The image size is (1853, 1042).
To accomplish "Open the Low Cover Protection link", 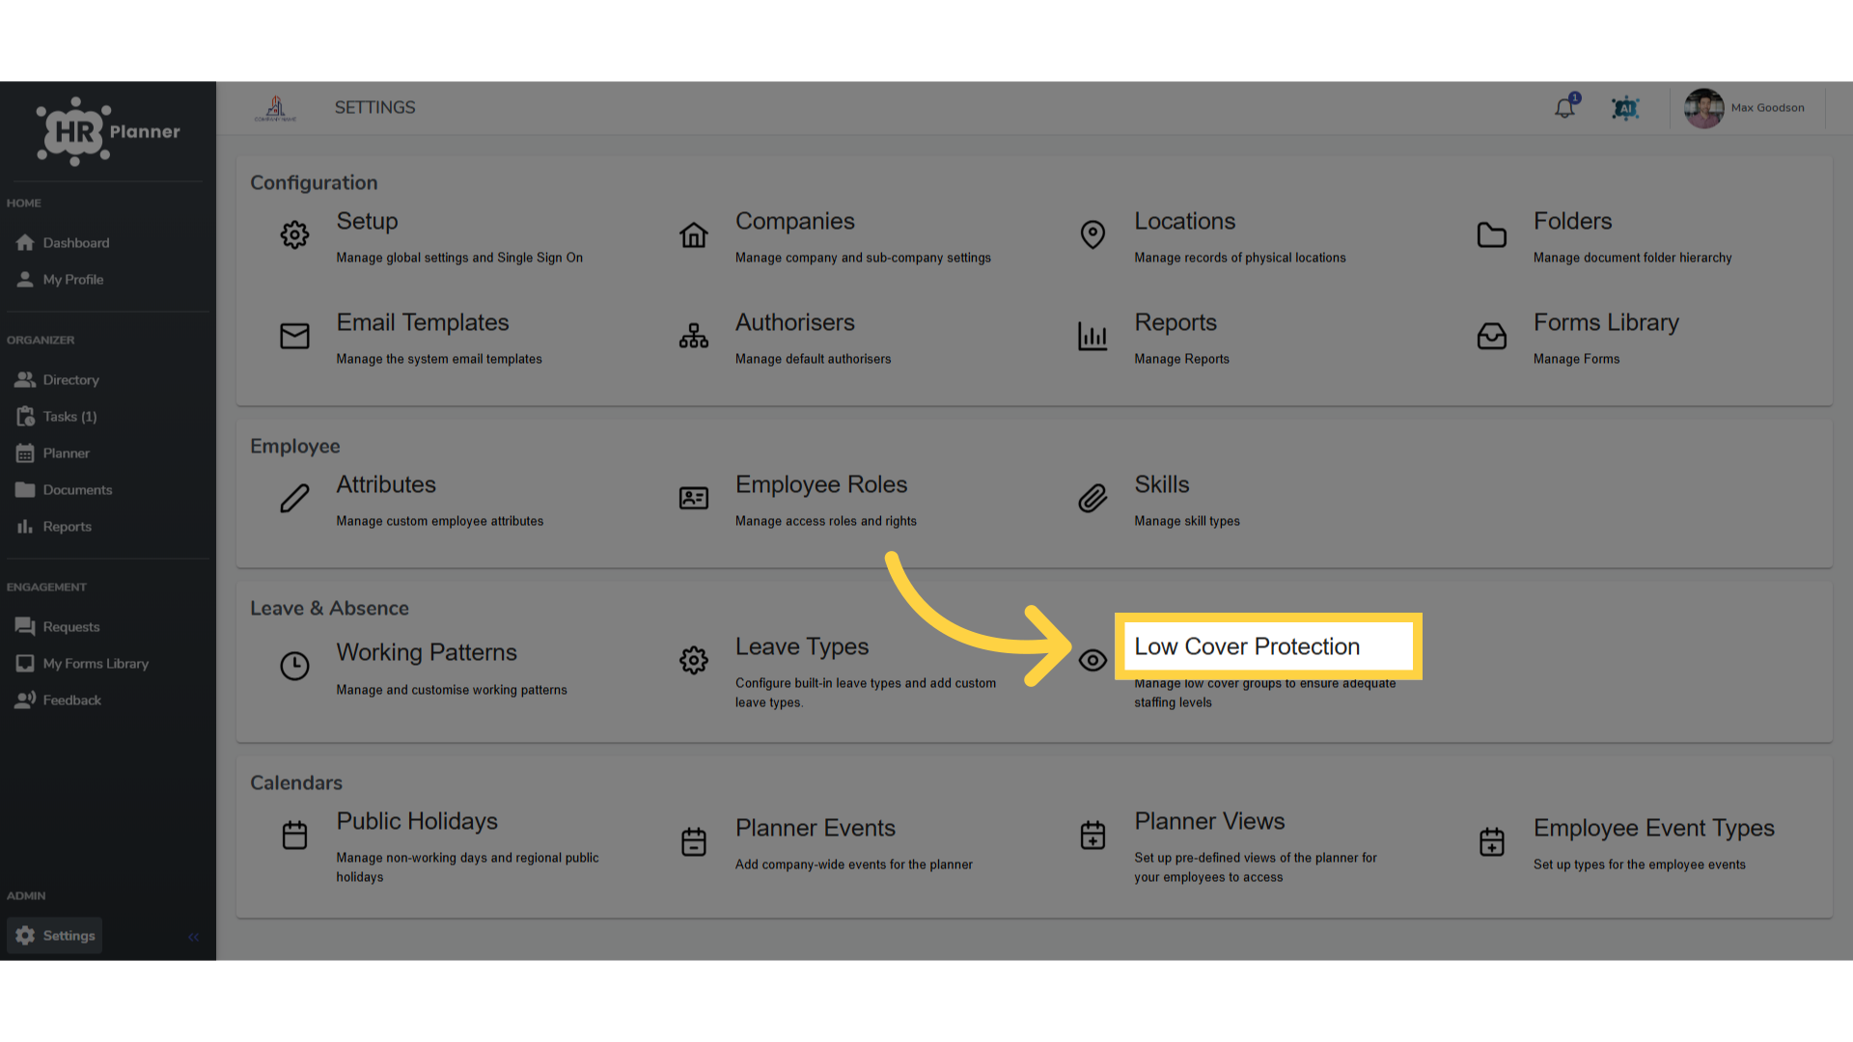I will [1247, 646].
